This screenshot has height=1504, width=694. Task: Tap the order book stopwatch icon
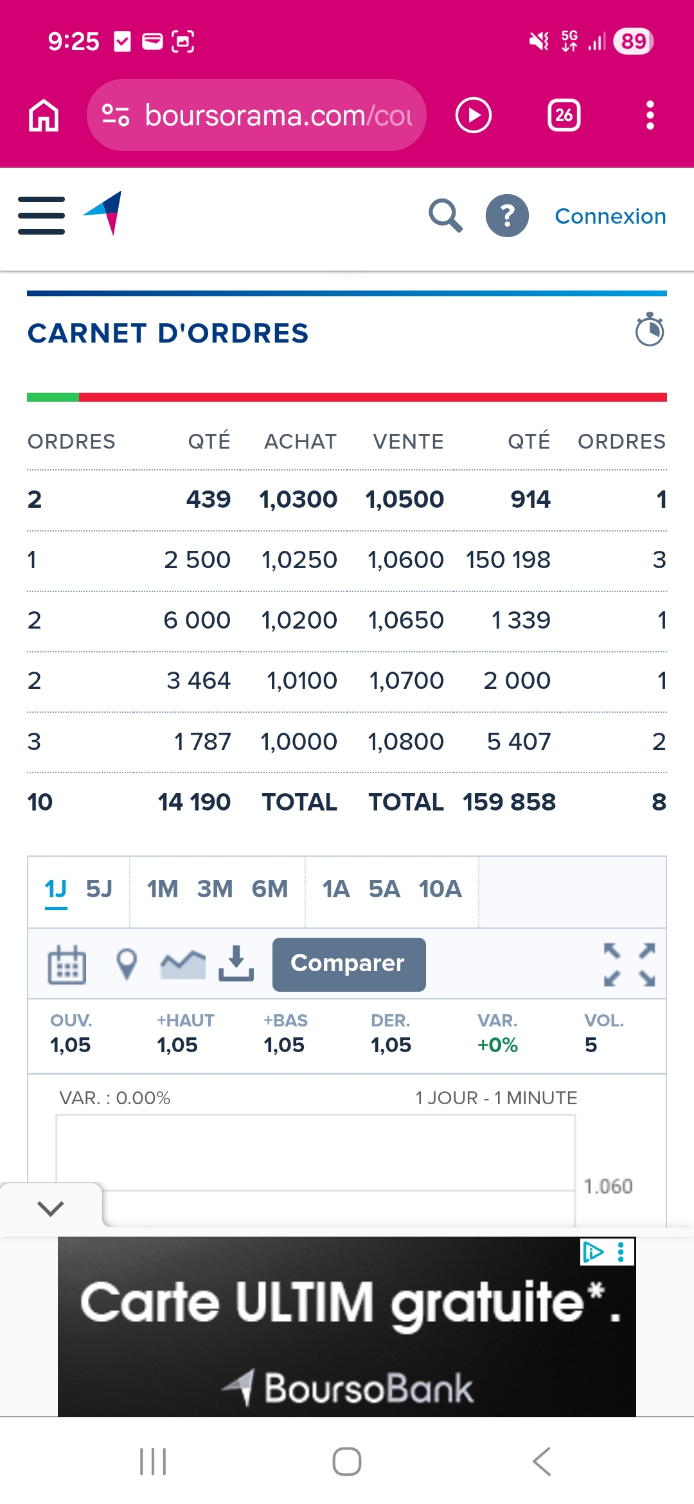coord(650,330)
